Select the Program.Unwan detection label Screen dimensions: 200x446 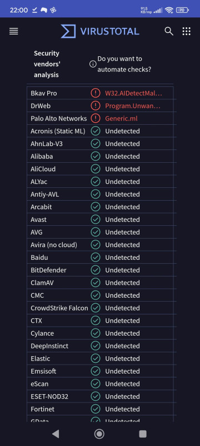tap(133, 106)
